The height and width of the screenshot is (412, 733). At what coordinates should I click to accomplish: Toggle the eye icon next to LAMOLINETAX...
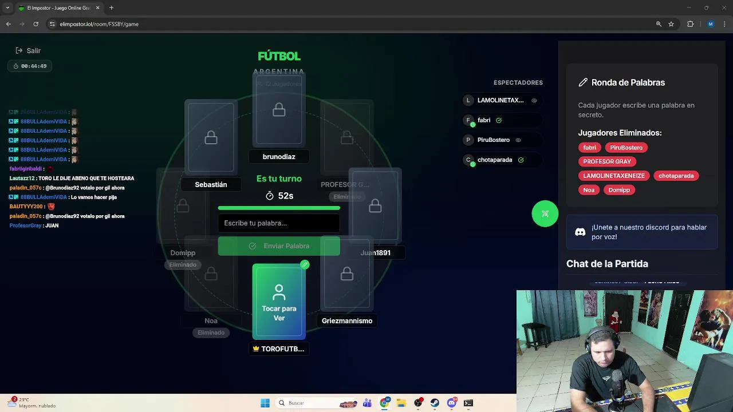point(534,100)
